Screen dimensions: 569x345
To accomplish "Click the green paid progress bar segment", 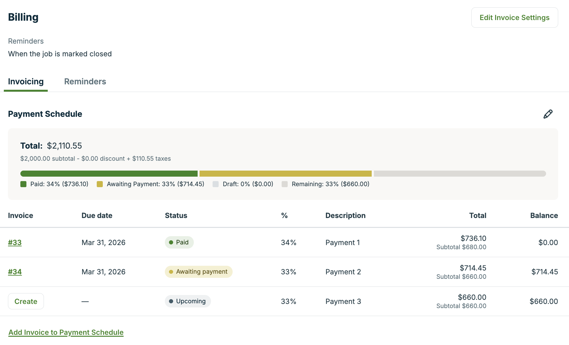I will pos(109,174).
